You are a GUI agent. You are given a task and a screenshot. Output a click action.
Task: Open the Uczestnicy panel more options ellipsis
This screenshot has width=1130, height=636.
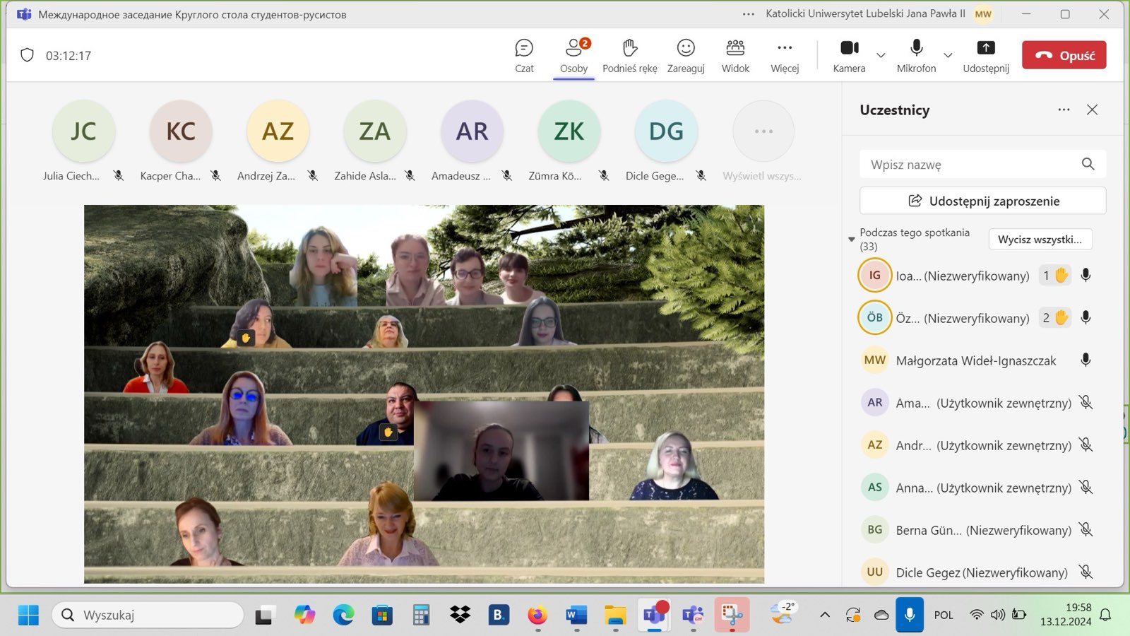[1064, 110]
